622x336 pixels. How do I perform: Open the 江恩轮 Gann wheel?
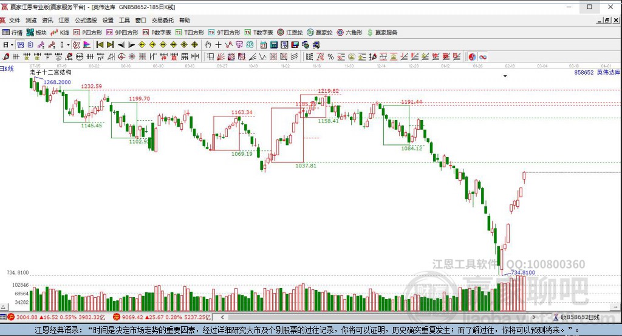pyautogui.click(x=290, y=33)
